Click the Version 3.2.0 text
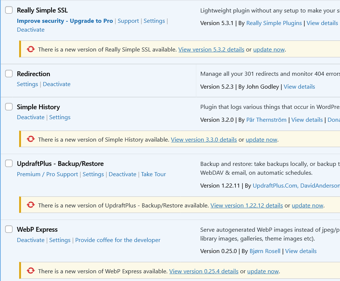 [217, 120]
